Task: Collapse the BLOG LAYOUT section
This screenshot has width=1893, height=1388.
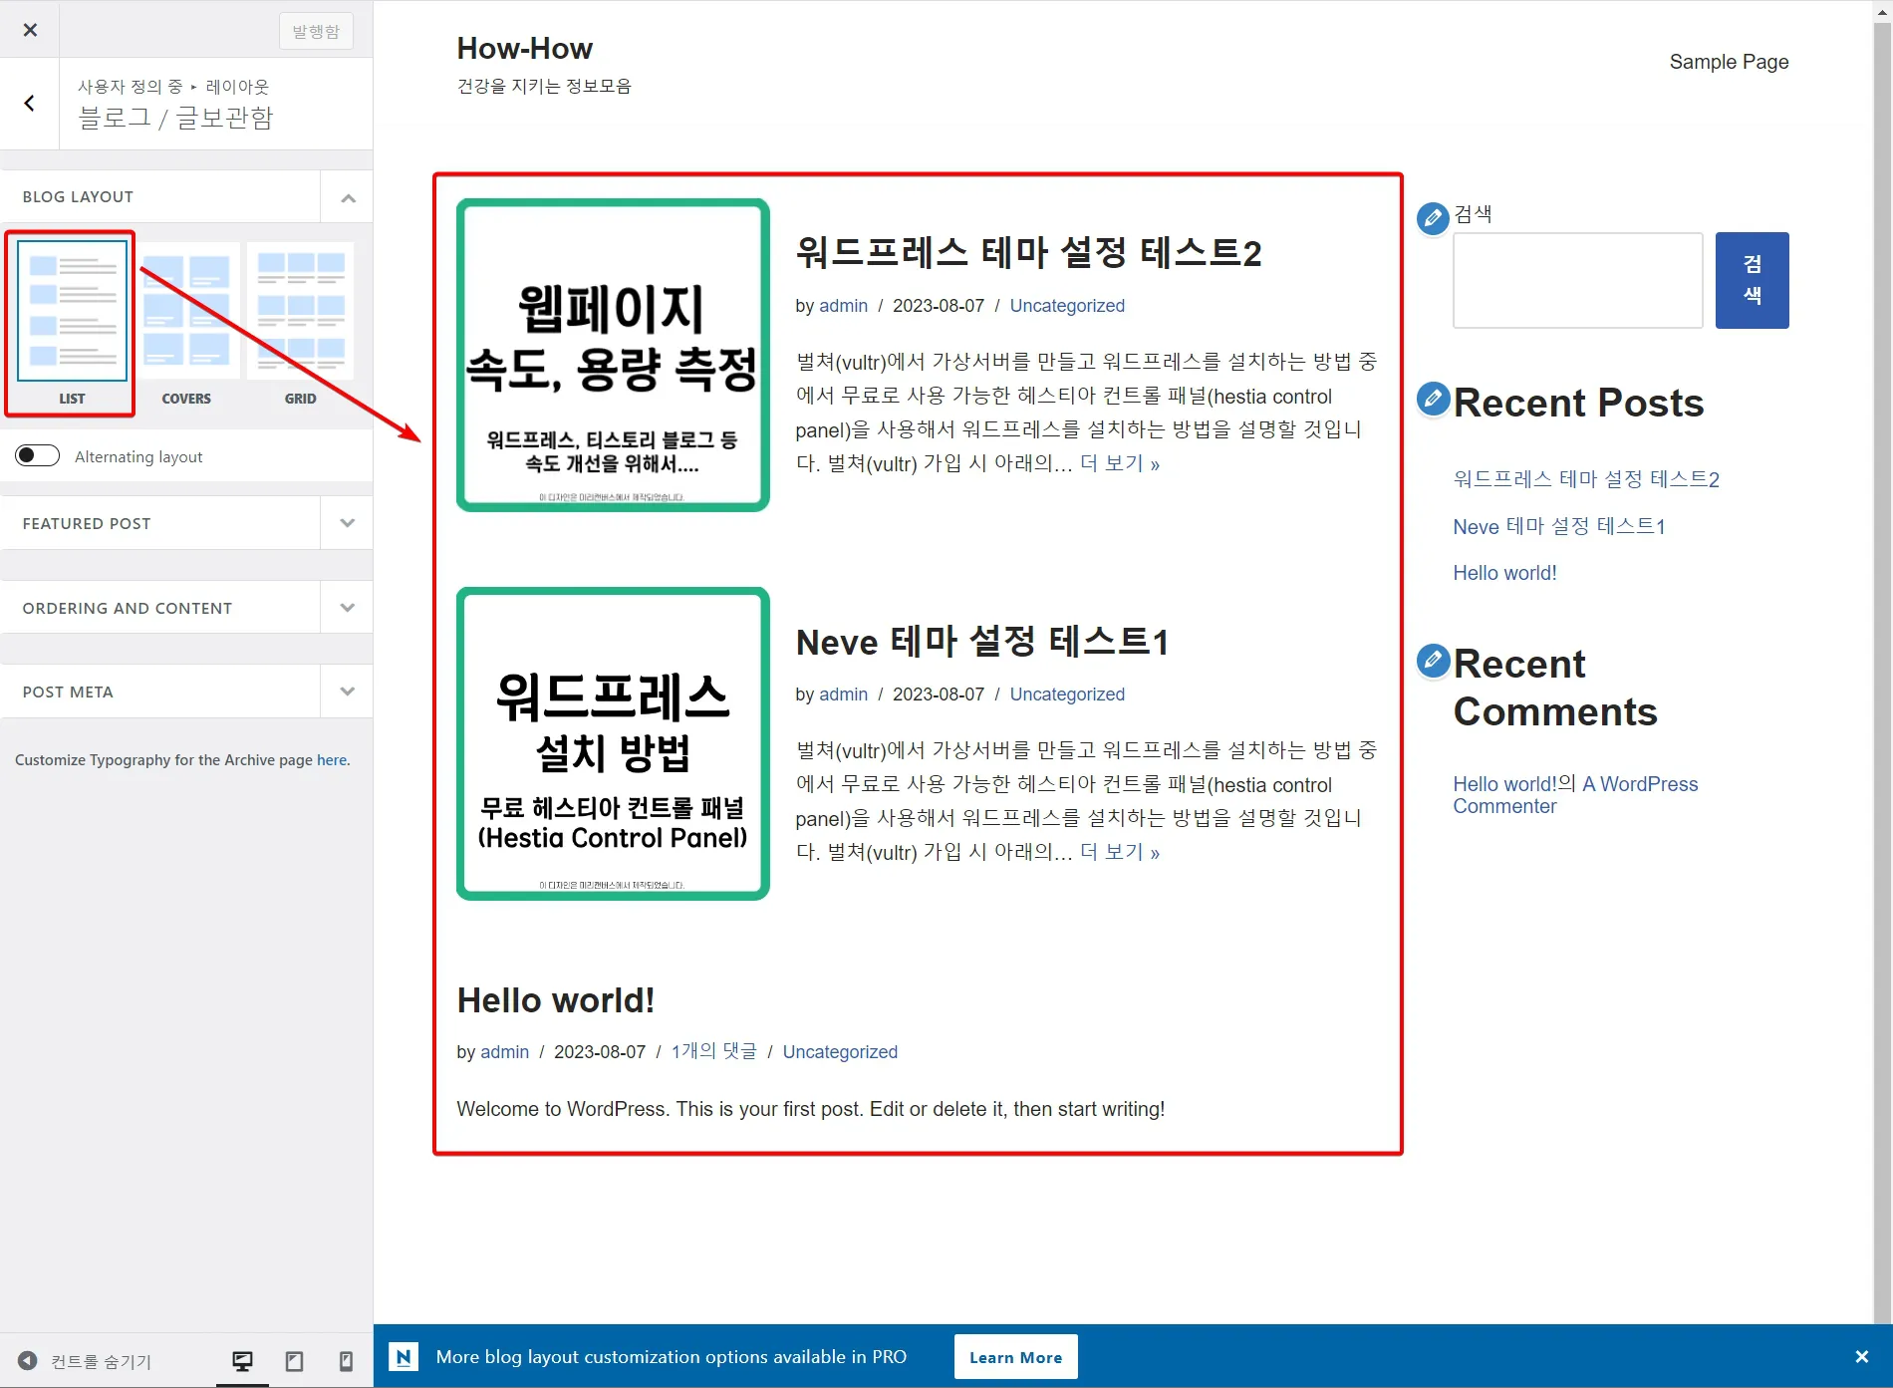Action: click(x=348, y=197)
